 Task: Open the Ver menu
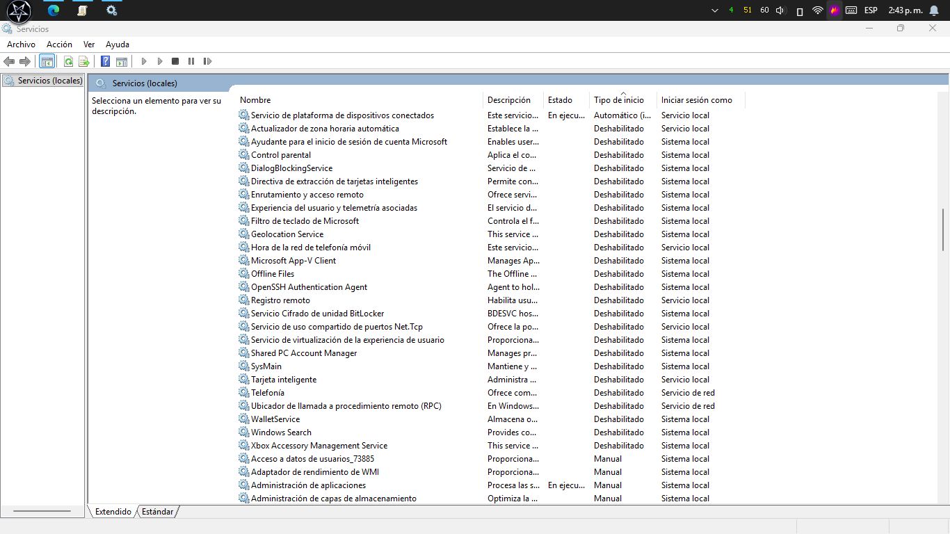click(x=89, y=44)
